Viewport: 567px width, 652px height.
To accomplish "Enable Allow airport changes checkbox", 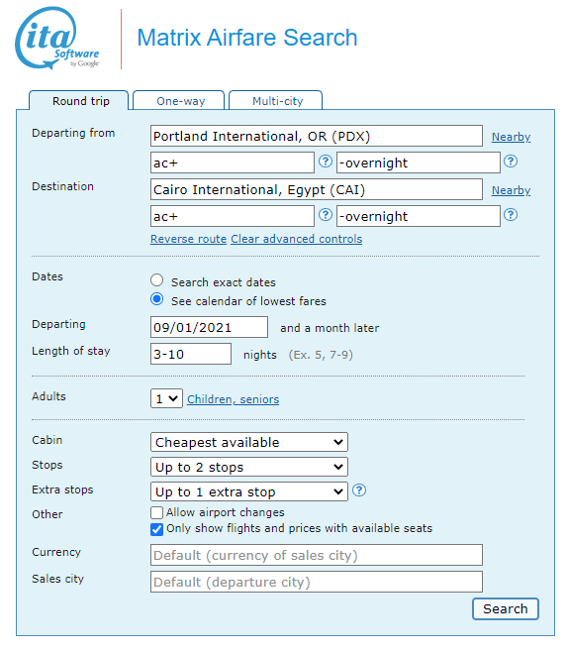I will click(x=156, y=512).
